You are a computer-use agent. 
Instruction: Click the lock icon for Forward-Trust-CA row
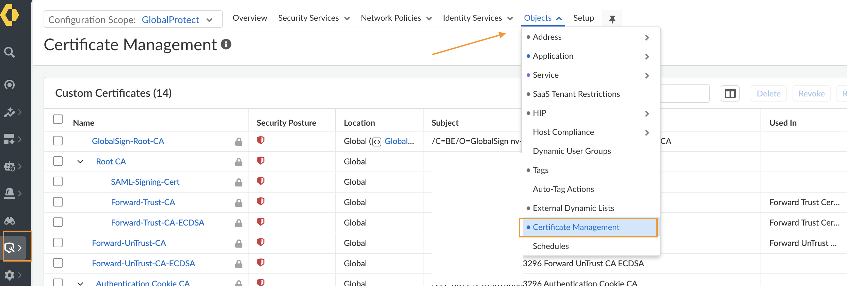tap(239, 202)
